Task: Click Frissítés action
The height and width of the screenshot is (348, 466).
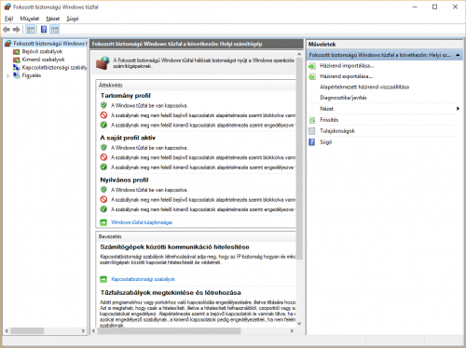Action: point(329,120)
